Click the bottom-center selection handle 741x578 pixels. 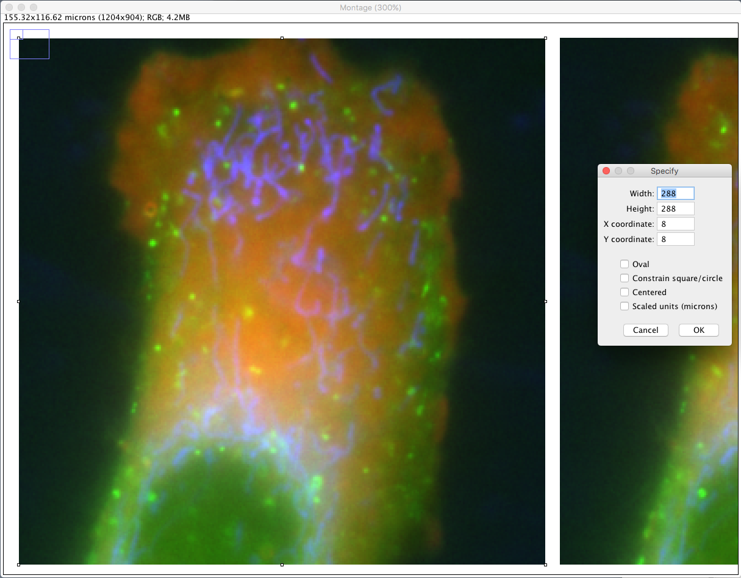pos(282,565)
